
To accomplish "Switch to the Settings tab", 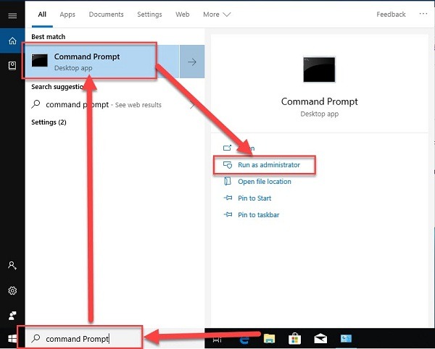I will click(x=149, y=14).
